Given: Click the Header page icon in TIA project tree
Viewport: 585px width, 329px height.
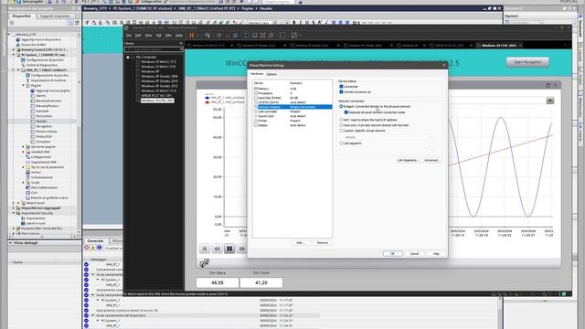Looking at the screenshot, I should (x=33, y=122).
